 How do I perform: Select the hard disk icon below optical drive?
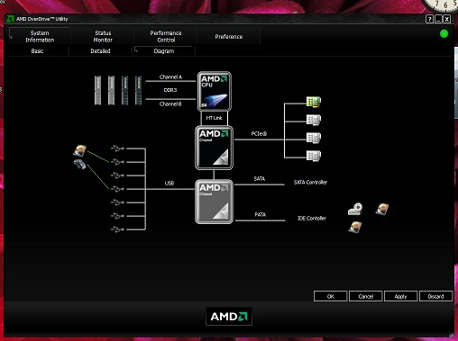click(x=355, y=227)
